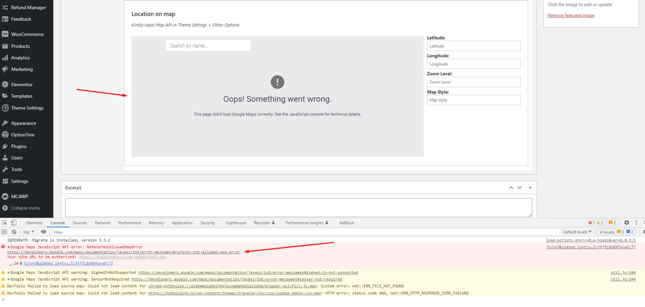Collapse the Google Maps API error entry
The width and height of the screenshot is (645, 307).
click(9, 247)
